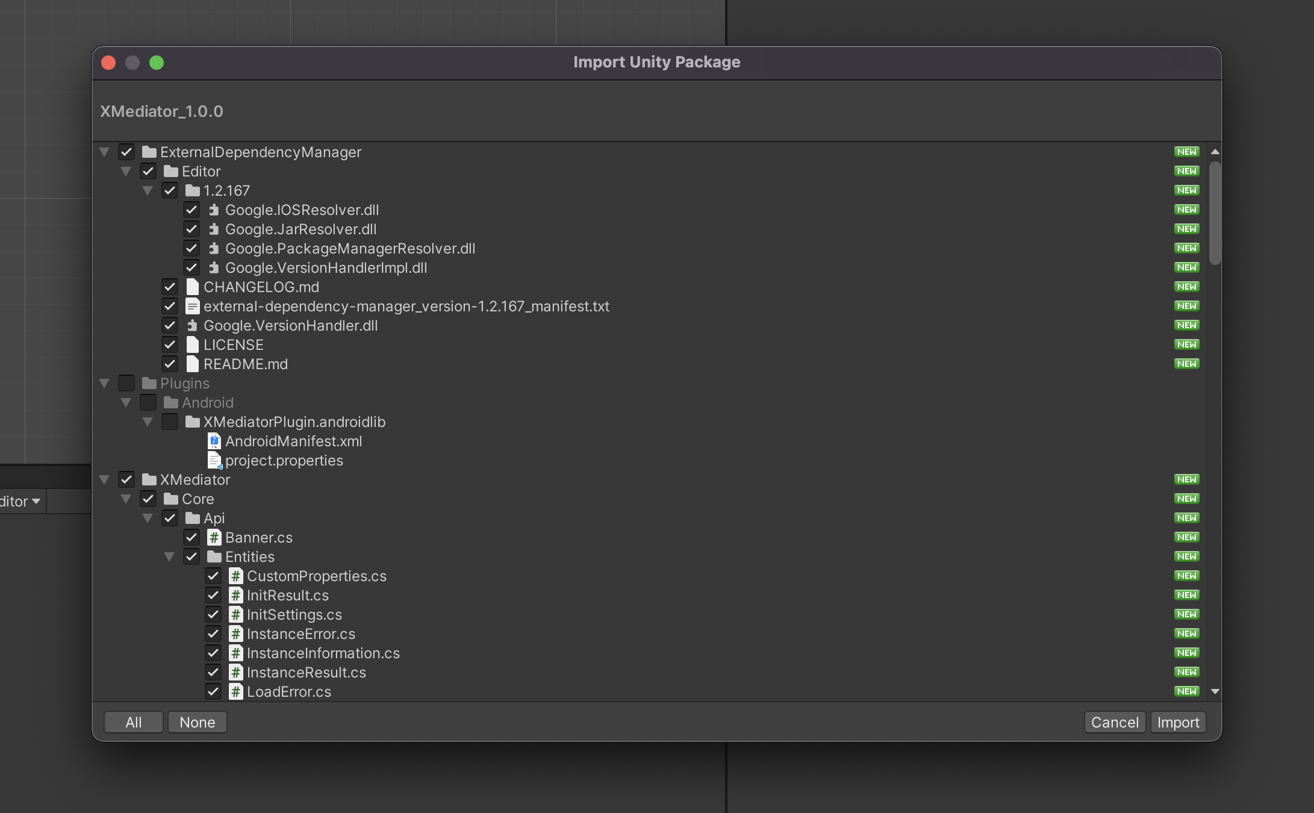
Task: Click the vertical scrollbar thumb
Action: click(x=1215, y=213)
